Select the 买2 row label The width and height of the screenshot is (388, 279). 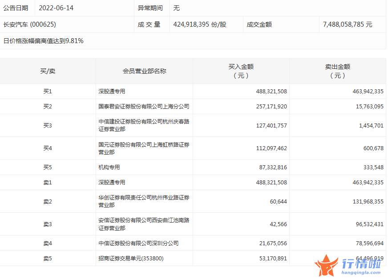click(48, 107)
